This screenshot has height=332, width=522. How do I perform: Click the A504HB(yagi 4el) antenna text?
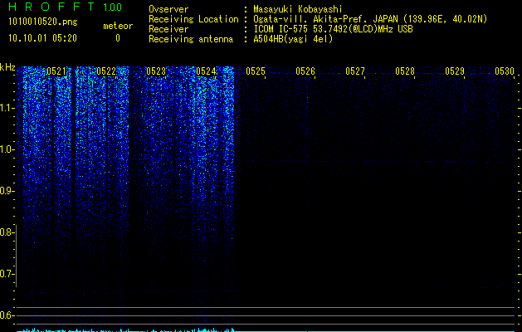(x=293, y=39)
